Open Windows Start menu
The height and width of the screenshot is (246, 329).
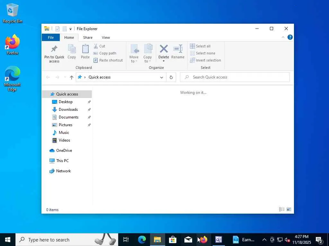click(x=8, y=240)
